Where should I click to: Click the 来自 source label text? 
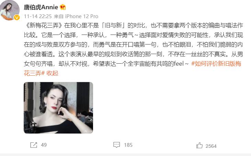(x=59, y=16)
